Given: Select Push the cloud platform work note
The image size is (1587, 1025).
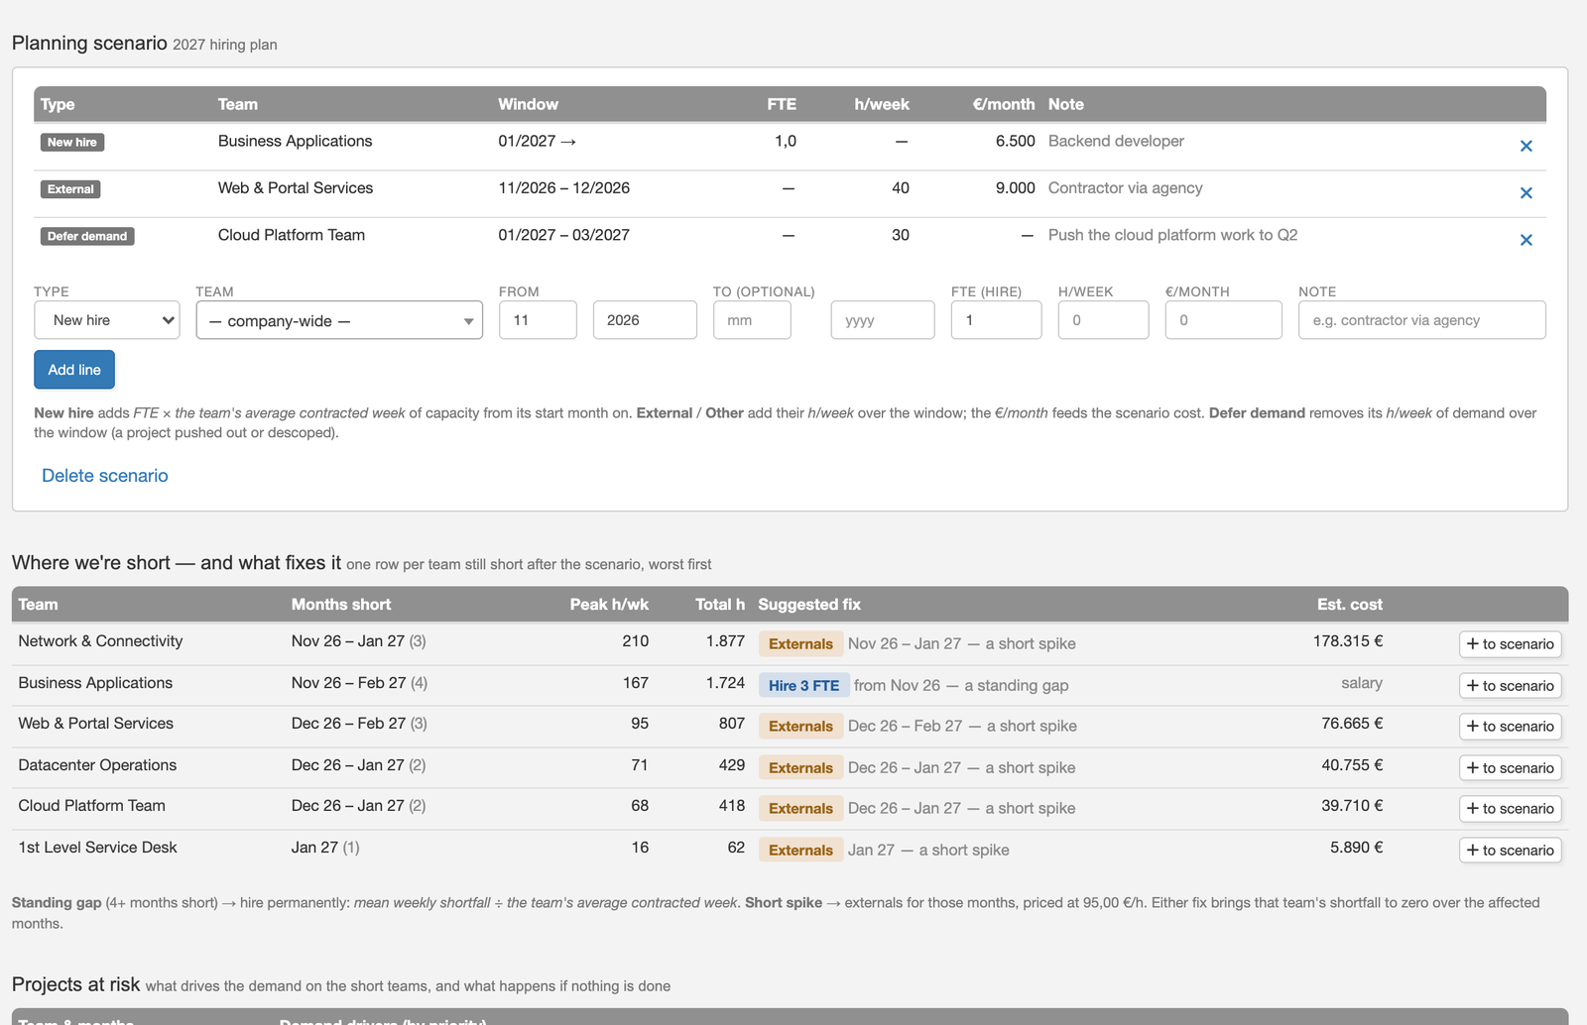Looking at the screenshot, I should point(1172,235).
